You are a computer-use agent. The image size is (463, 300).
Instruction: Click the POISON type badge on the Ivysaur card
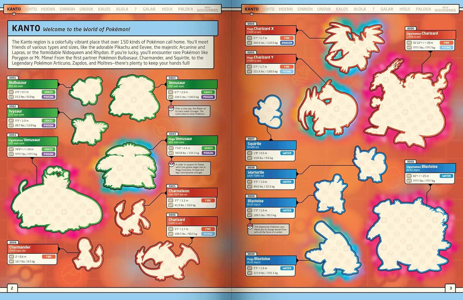point(48,125)
